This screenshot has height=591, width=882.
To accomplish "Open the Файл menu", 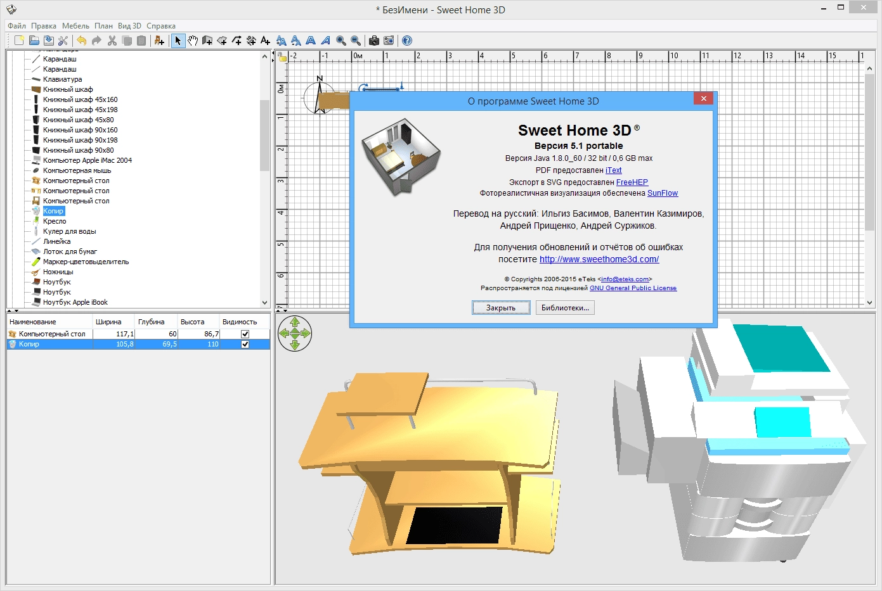I will 17,26.
